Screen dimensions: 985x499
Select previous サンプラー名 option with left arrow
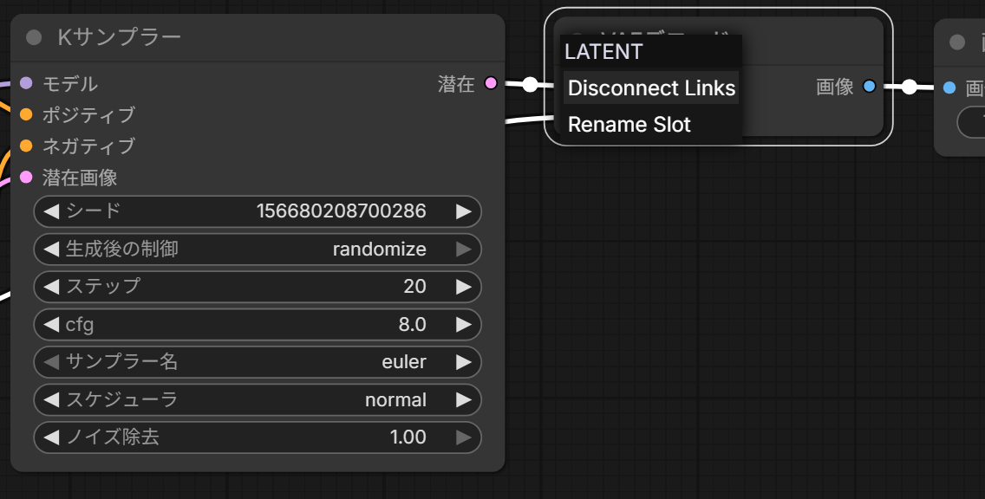(x=51, y=362)
